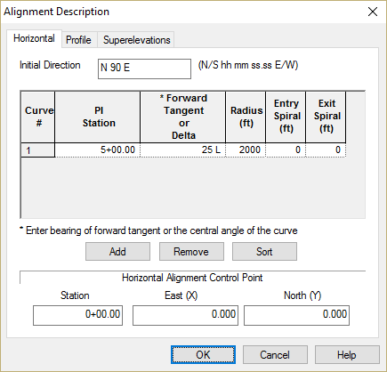Open the Superelevations tab
387x372 pixels.
(x=137, y=40)
